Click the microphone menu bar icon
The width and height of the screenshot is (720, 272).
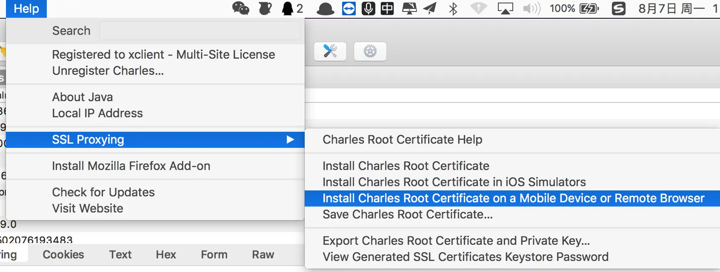pos(369,8)
